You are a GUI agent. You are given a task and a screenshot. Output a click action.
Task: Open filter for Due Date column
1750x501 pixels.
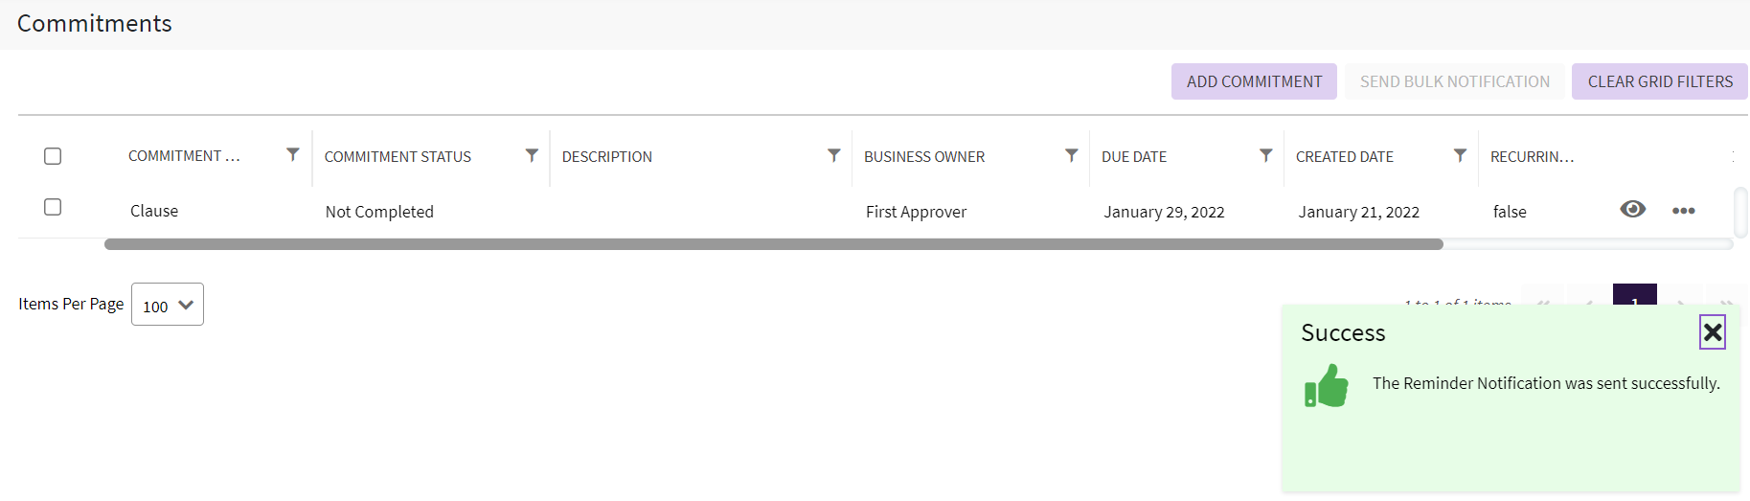[1266, 155]
